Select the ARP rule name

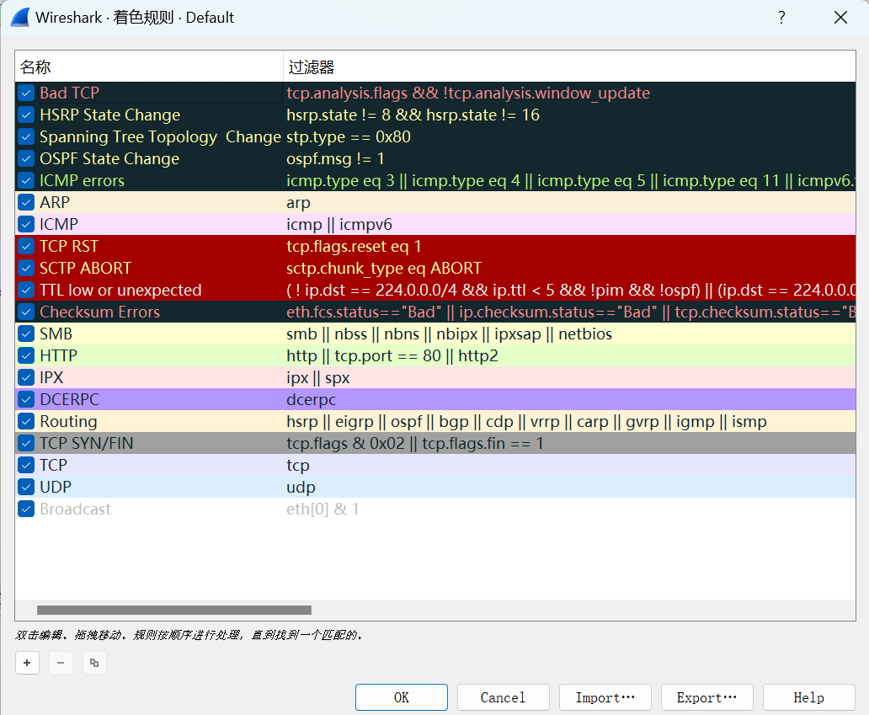[x=54, y=202]
